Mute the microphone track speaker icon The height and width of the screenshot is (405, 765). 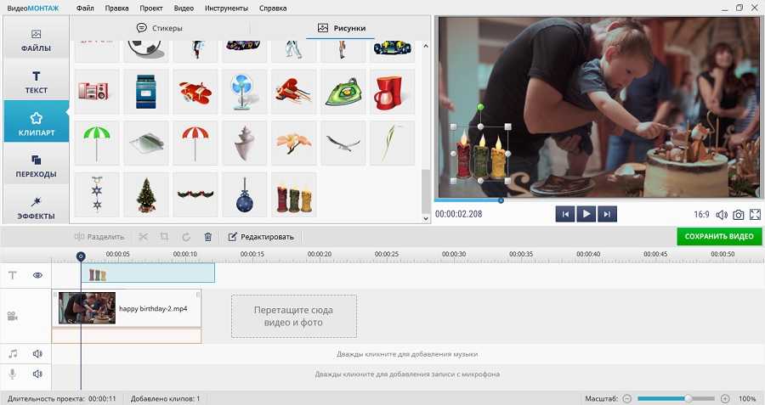pos(37,374)
